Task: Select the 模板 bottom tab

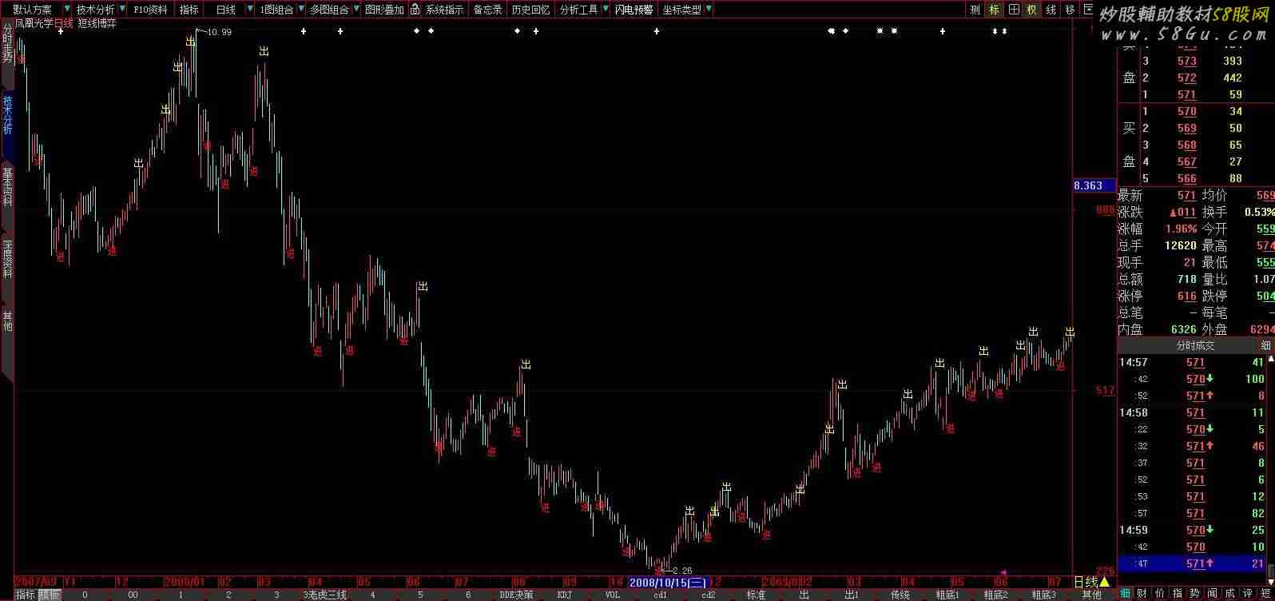Action: (x=50, y=595)
